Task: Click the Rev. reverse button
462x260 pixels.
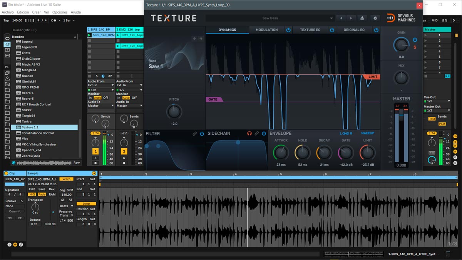Action: (52, 189)
